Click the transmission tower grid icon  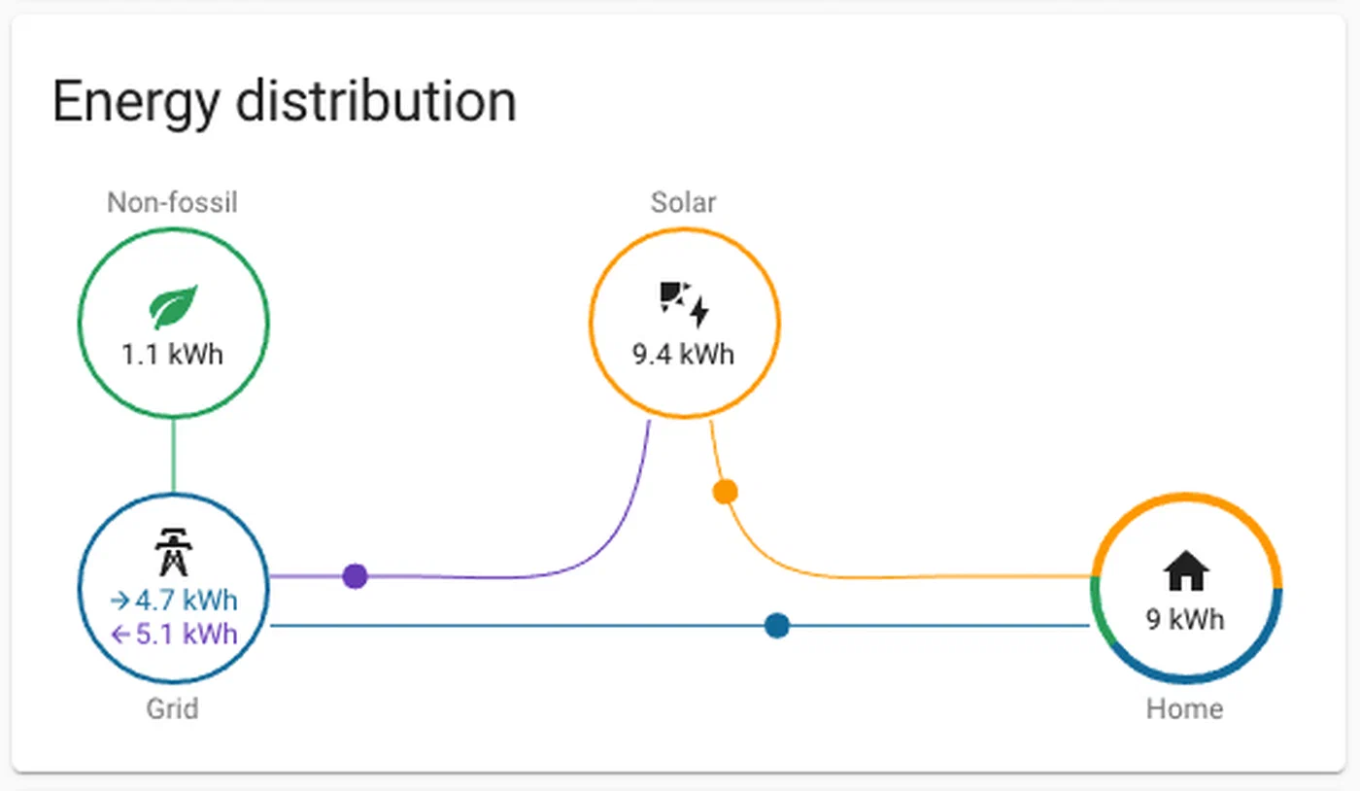click(174, 552)
